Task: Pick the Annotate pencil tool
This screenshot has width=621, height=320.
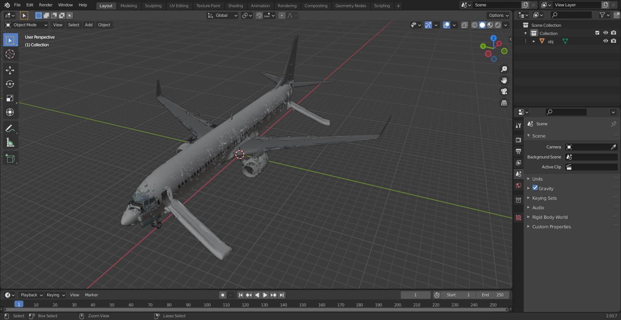Action: pos(10,128)
